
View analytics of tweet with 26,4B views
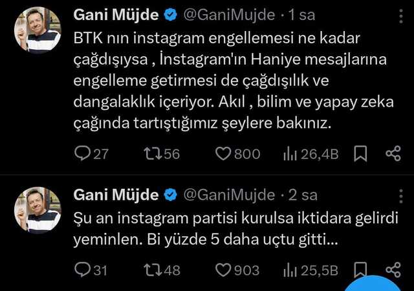coord(289,153)
